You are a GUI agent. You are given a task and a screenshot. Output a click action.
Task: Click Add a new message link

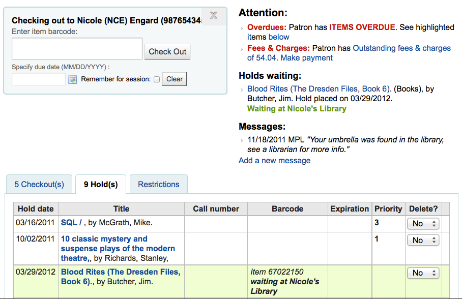(x=274, y=161)
